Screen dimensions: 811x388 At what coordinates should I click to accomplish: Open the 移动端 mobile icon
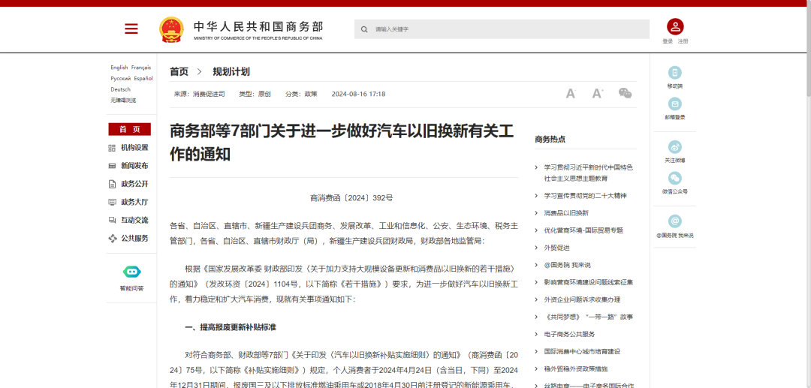click(675, 73)
